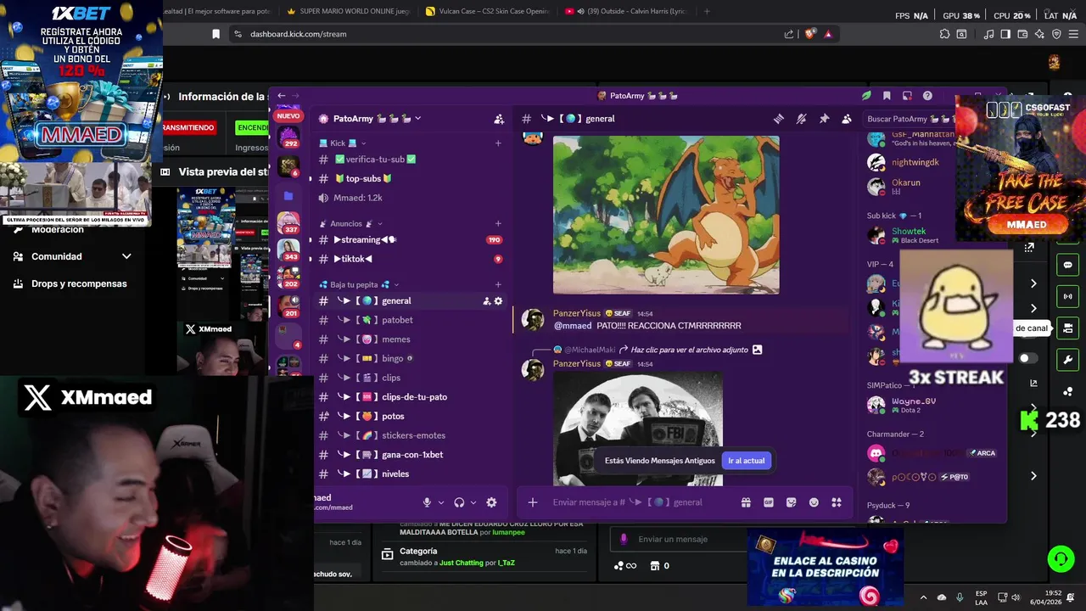Screen dimensions: 1086x611
Task: Open the PatoArmy server menu
Action: pos(377,119)
